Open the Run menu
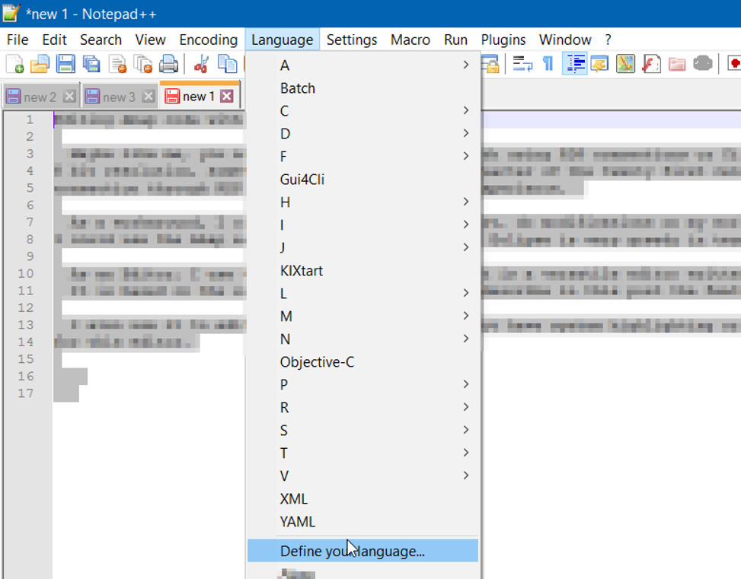741x579 pixels. tap(455, 40)
